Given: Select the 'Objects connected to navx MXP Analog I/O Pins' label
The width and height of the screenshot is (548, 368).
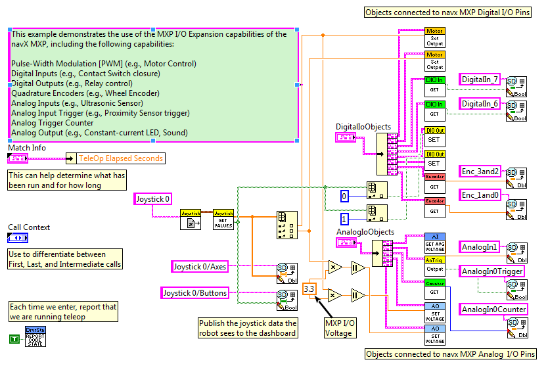Looking at the screenshot, I should (x=451, y=354).
